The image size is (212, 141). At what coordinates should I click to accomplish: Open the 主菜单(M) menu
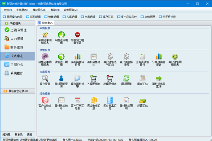[x=22, y=10]
